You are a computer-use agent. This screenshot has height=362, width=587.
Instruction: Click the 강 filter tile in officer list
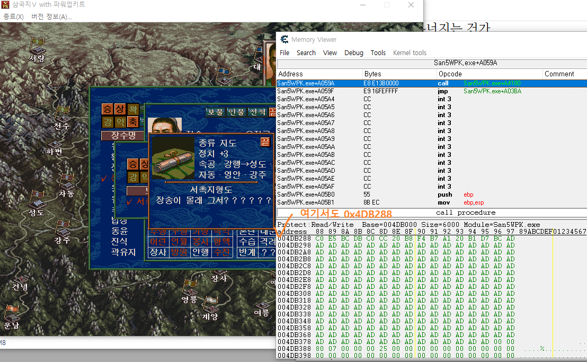click(108, 122)
